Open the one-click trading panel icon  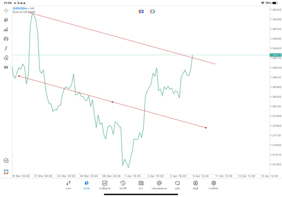(141, 11)
